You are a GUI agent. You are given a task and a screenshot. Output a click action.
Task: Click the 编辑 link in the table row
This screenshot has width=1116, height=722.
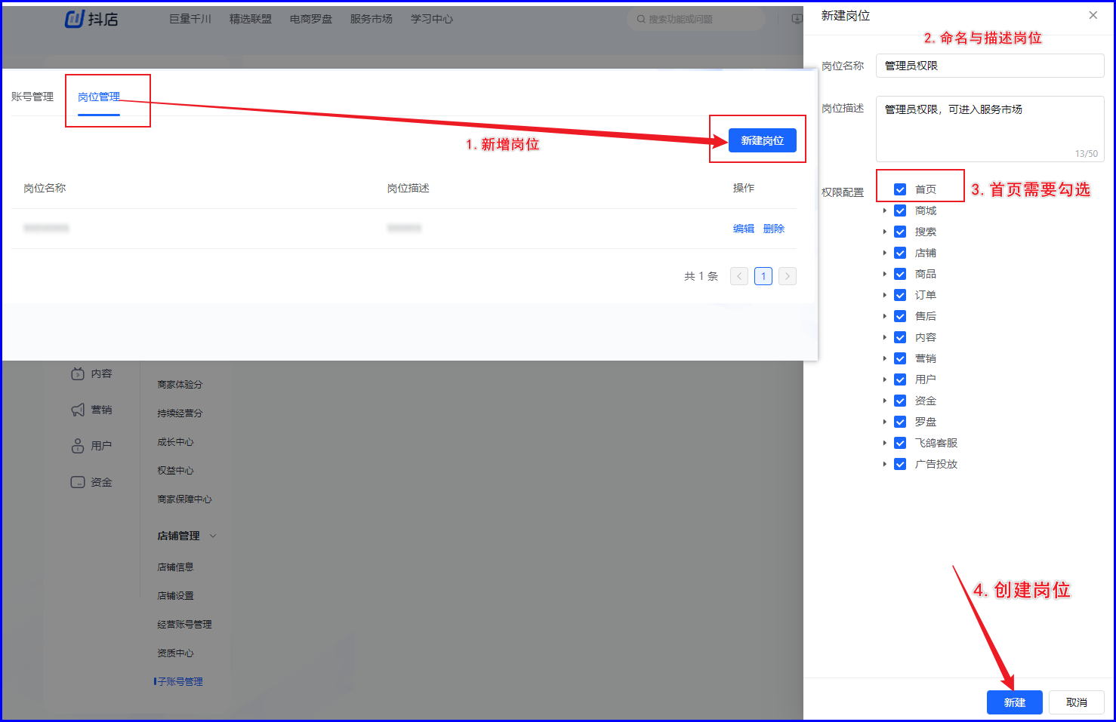(x=743, y=229)
